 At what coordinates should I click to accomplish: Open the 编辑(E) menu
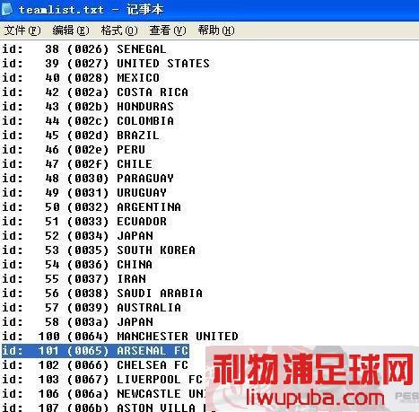coord(71,31)
